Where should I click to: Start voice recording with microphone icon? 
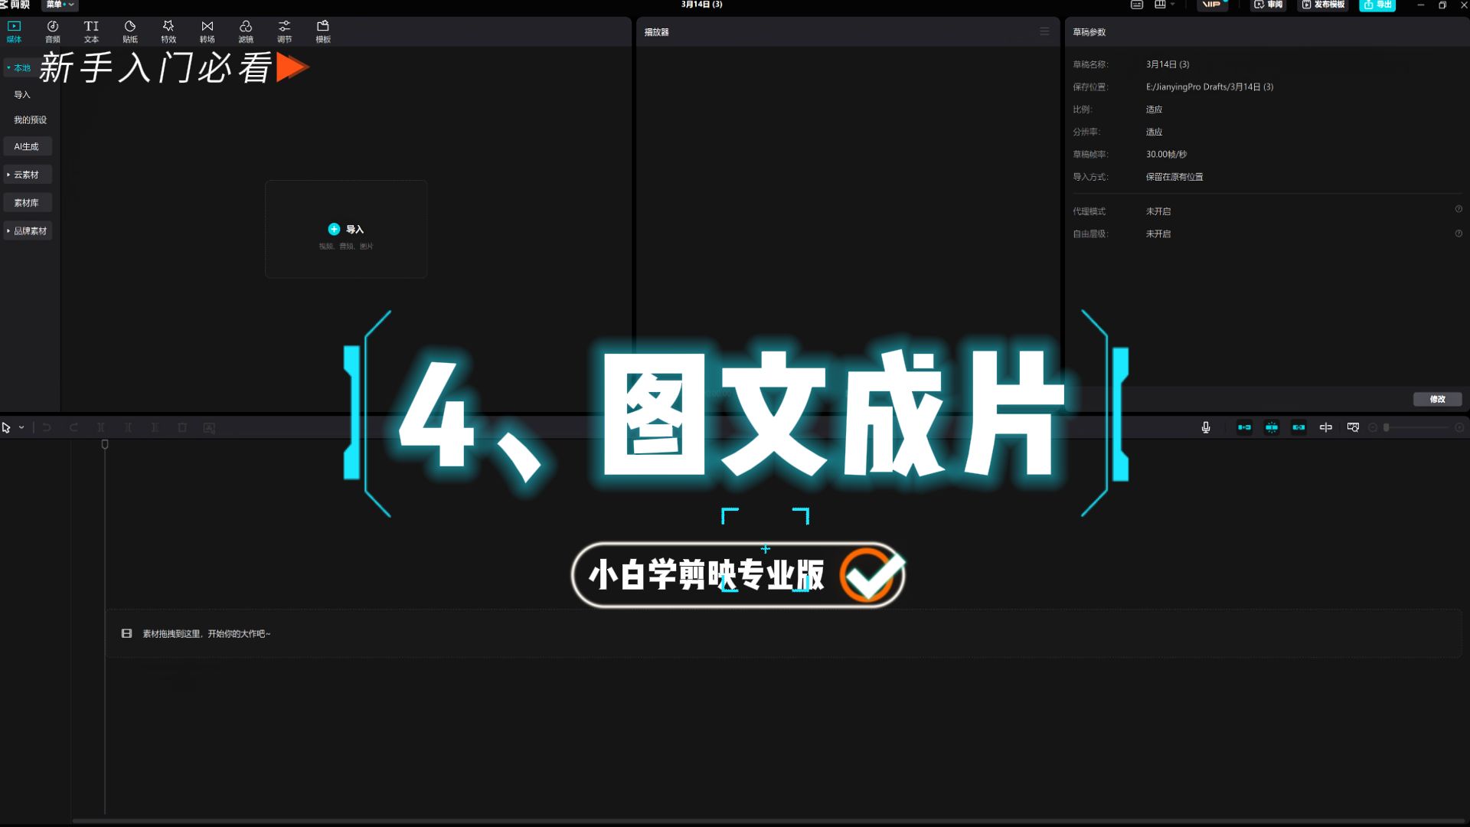pyautogui.click(x=1206, y=427)
